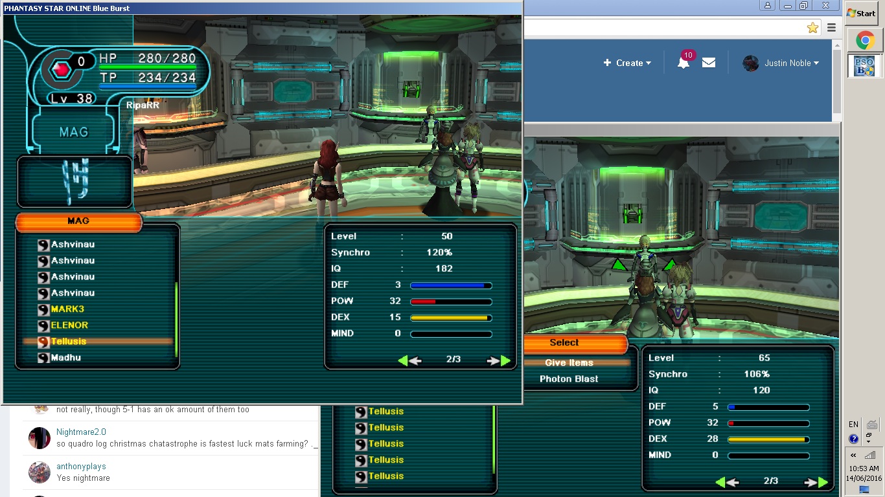This screenshot has height=497, width=885.
Task: Click anthonyplays' chat avatar
Action: [39, 472]
